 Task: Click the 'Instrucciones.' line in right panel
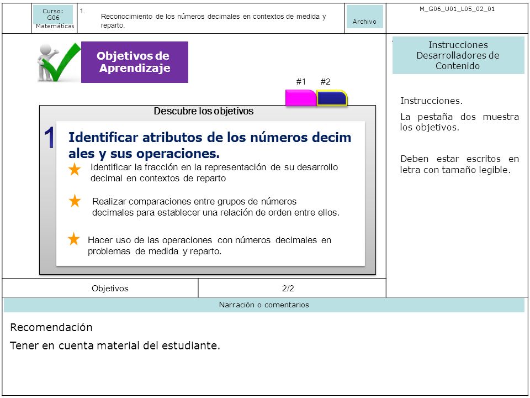pyautogui.click(x=431, y=101)
